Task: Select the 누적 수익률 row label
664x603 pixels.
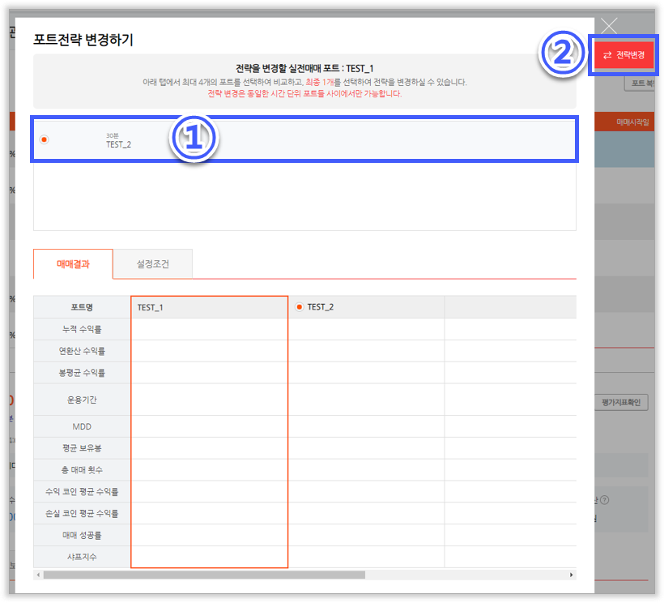Action: [82, 329]
